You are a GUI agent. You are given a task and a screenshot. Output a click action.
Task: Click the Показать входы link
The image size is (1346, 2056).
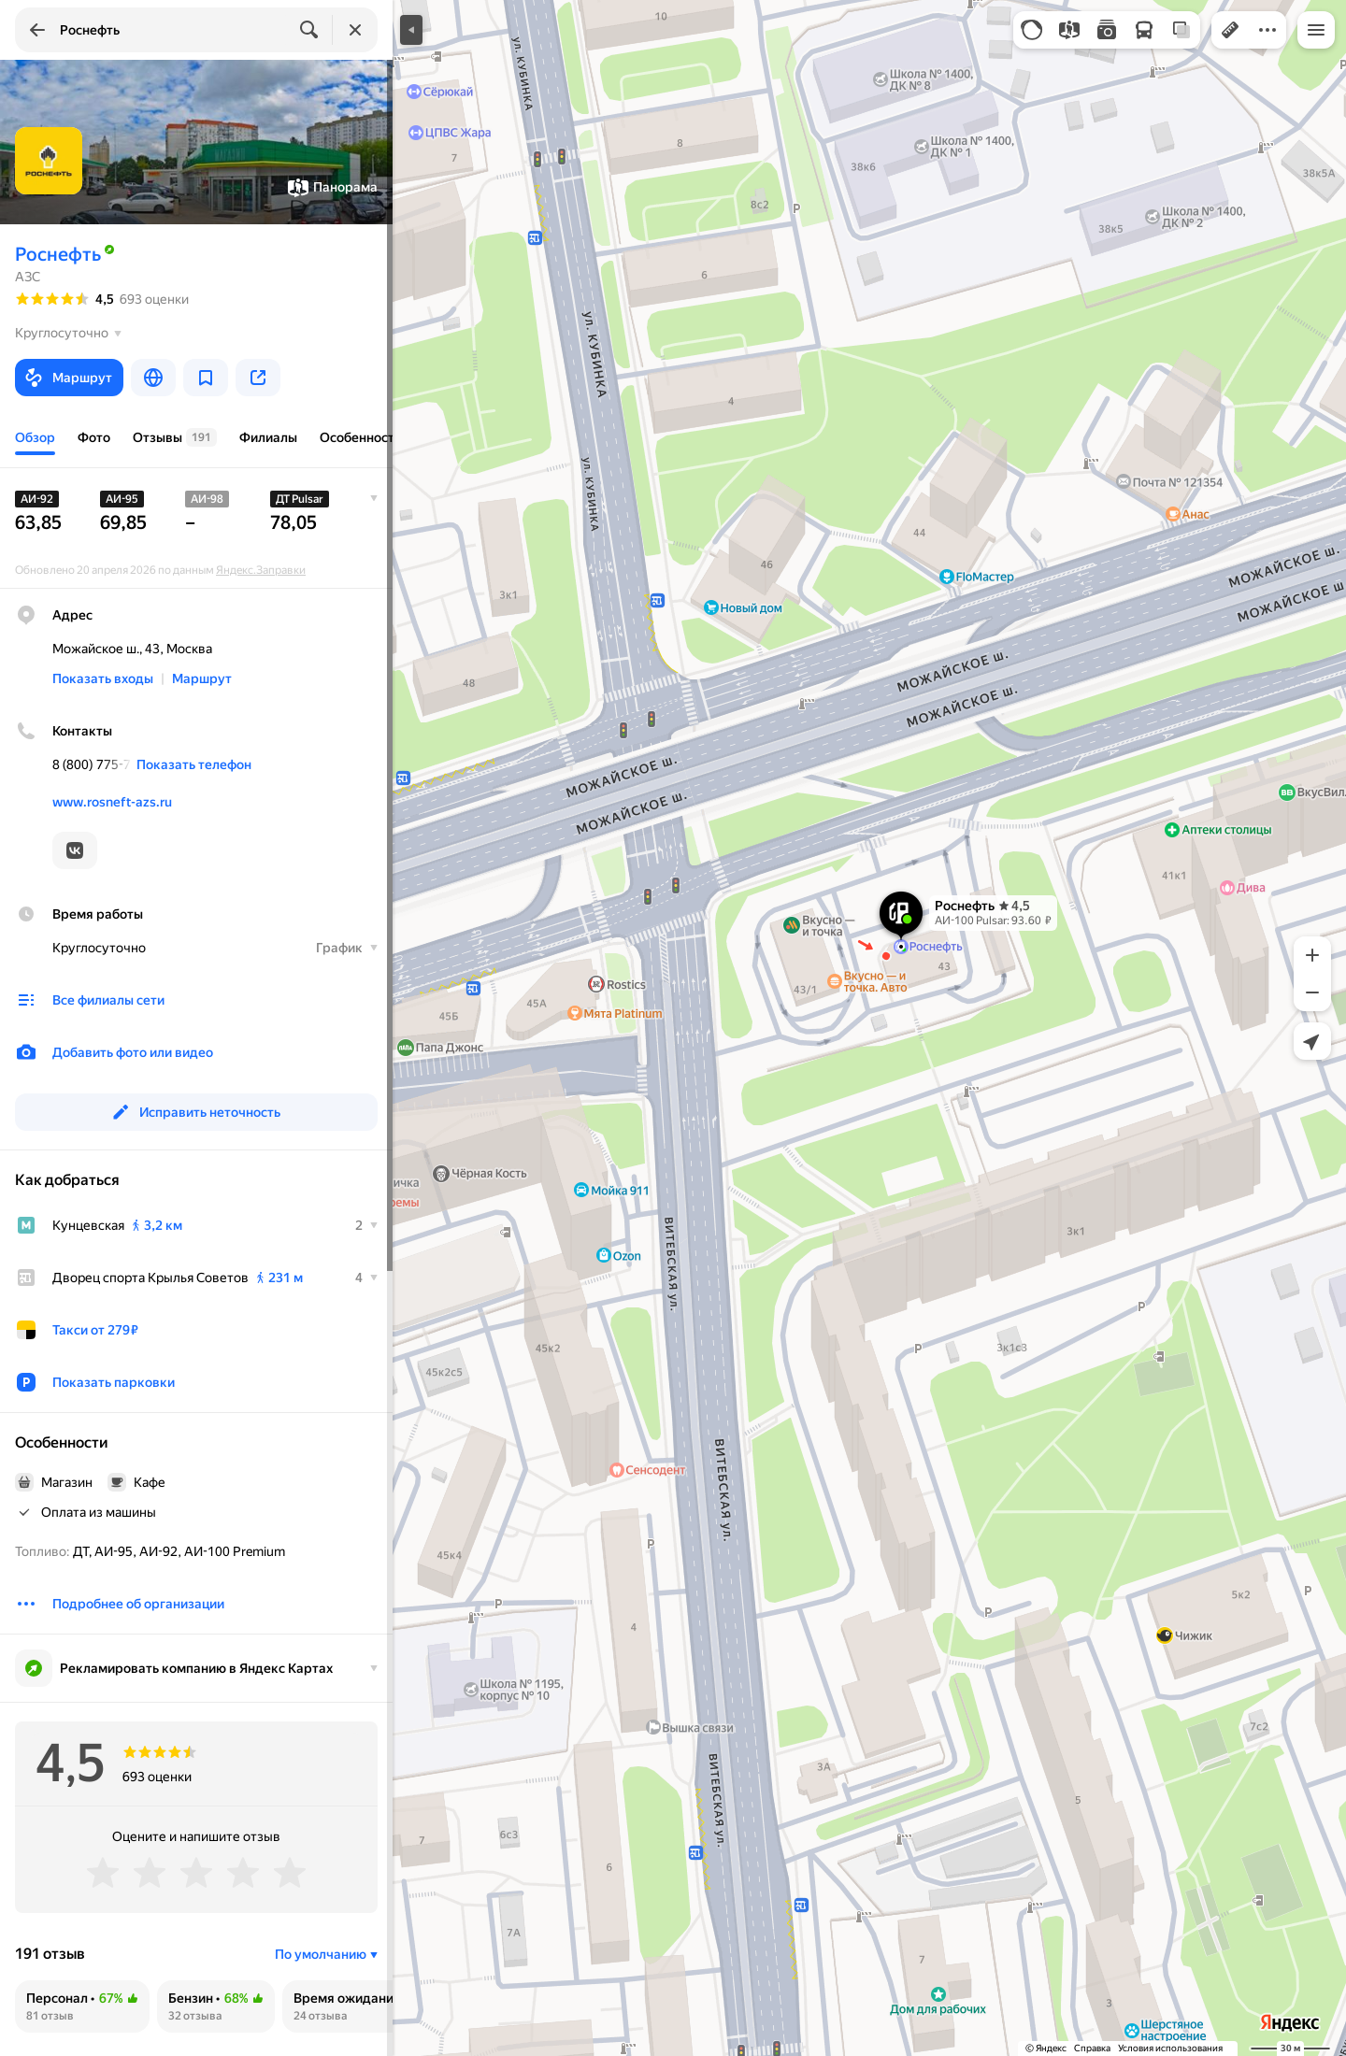[x=103, y=678]
